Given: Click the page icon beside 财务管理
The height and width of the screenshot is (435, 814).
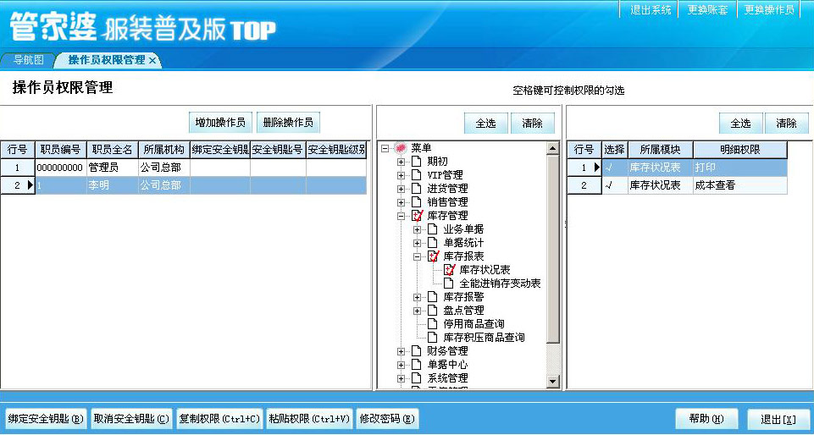Looking at the screenshot, I should point(416,351).
